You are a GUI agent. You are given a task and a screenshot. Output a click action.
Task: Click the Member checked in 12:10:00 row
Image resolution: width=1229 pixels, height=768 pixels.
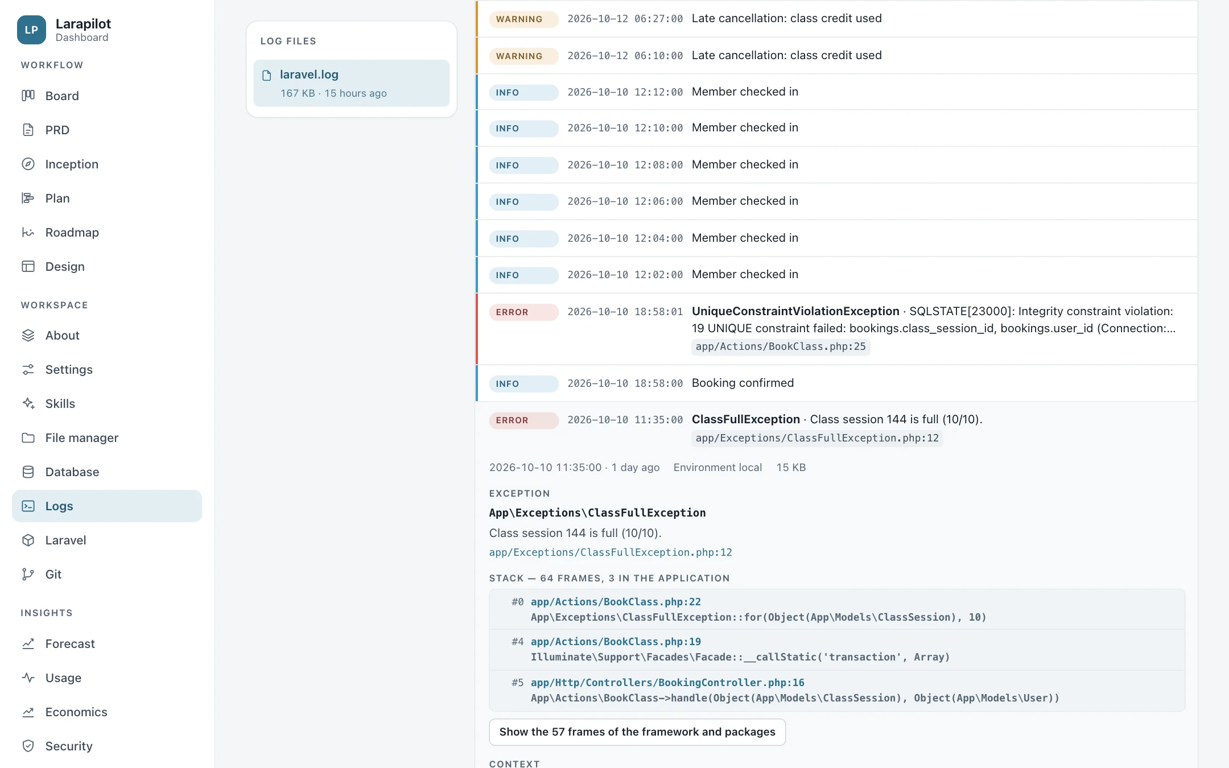point(837,128)
